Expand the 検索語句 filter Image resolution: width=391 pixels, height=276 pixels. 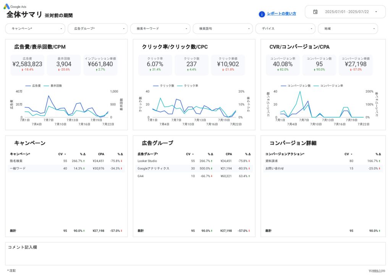223,29
